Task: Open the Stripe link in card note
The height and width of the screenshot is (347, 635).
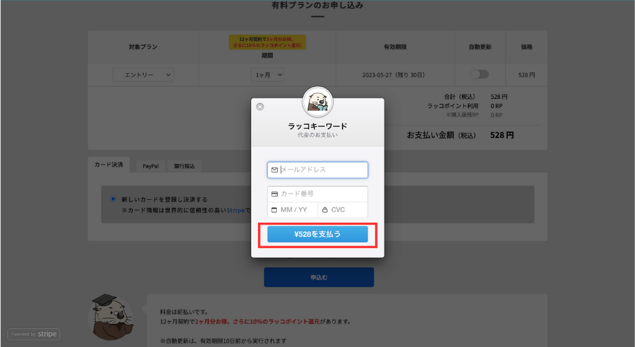Action: pos(236,210)
